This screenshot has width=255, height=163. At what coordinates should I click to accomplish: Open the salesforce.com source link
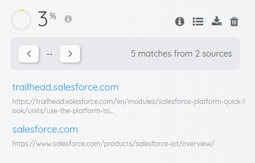click(45, 129)
